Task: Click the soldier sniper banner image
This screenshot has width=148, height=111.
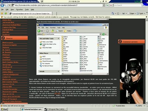Action: click(x=131, y=74)
